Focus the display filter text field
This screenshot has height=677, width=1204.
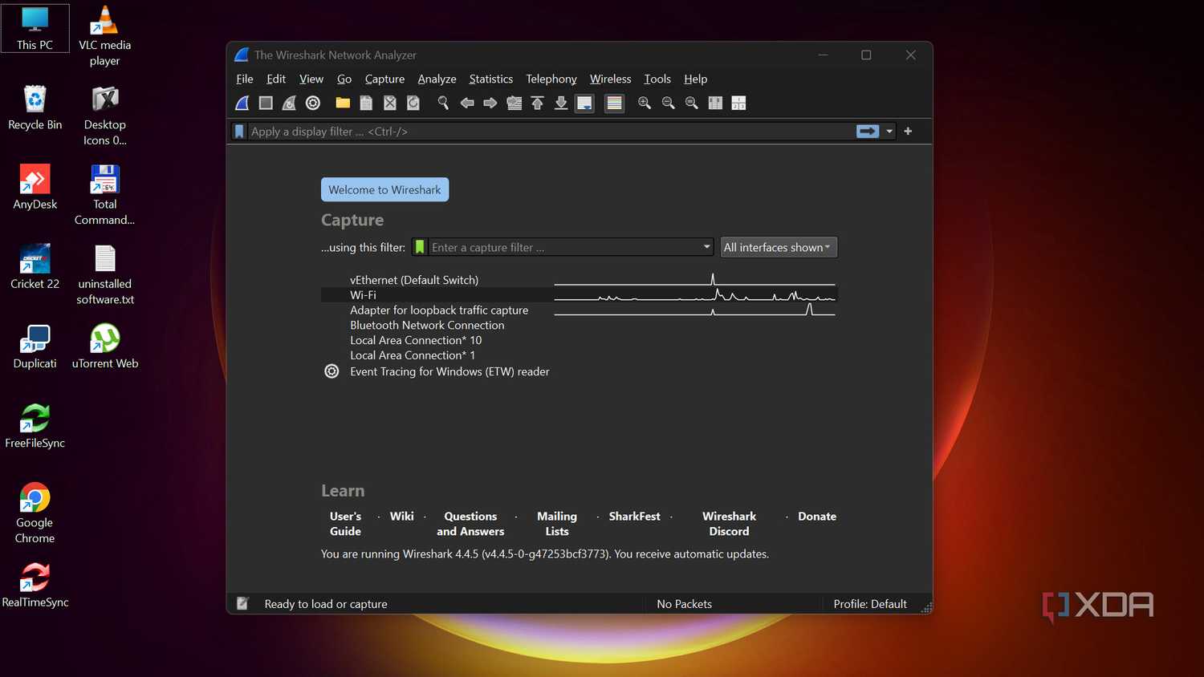tap(550, 132)
